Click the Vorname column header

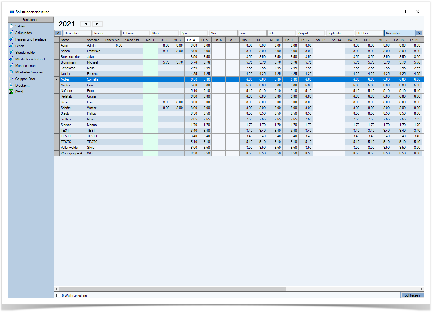click(95, 40)
